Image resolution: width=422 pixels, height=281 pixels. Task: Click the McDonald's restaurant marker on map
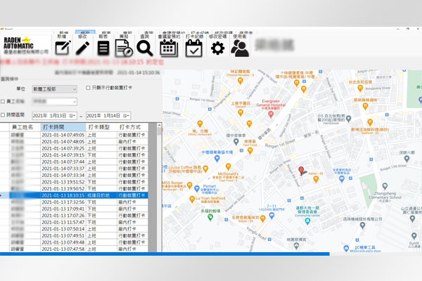click(228, 166)
